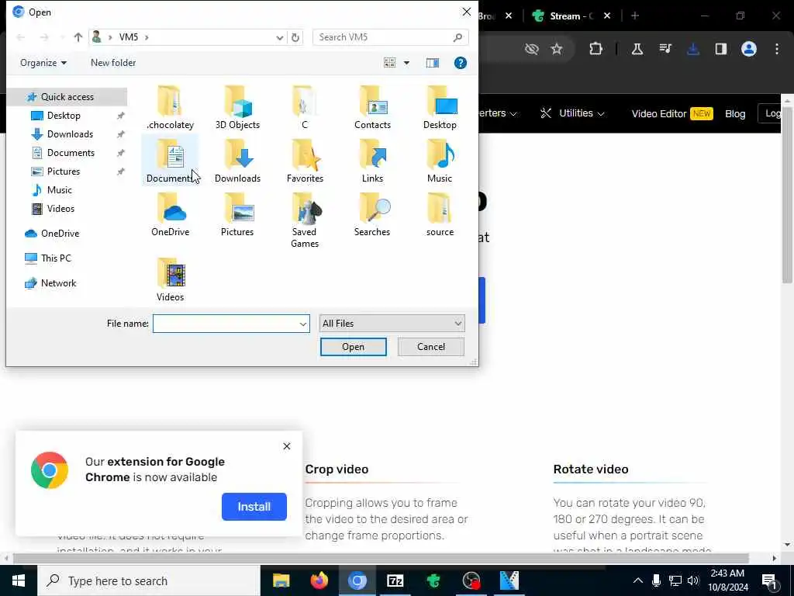Open the Saved Games folder

click(304, 220)
